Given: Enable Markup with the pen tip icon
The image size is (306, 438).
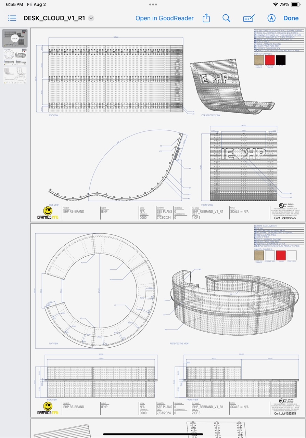Looking at the screenshot, I should [271, 18].
